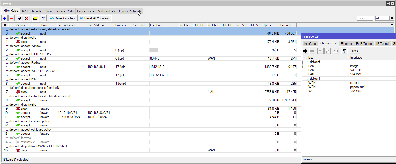Screen dimensions: 396x164
Task: Sort by Protocol column header
Action: pos(124,25)
